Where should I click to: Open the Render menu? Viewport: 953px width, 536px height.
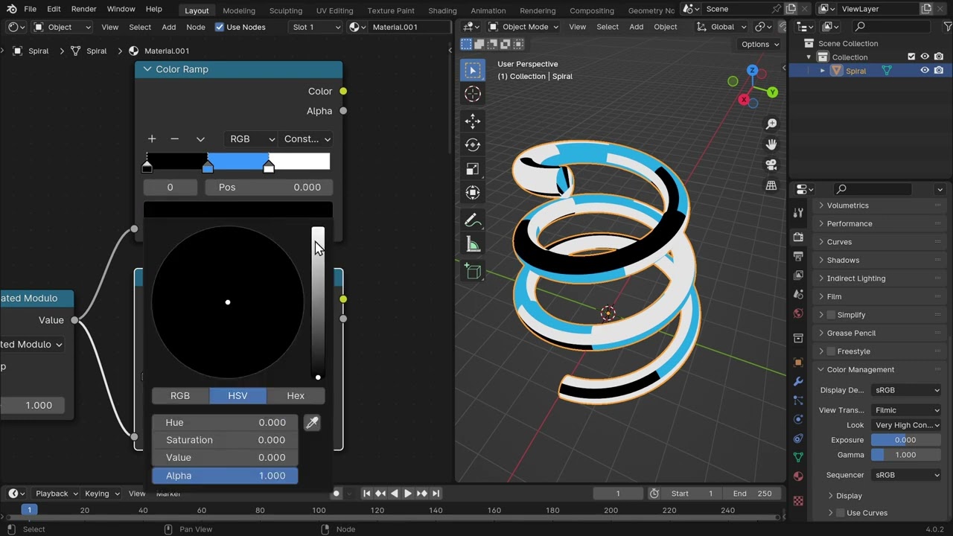(83, 9)
